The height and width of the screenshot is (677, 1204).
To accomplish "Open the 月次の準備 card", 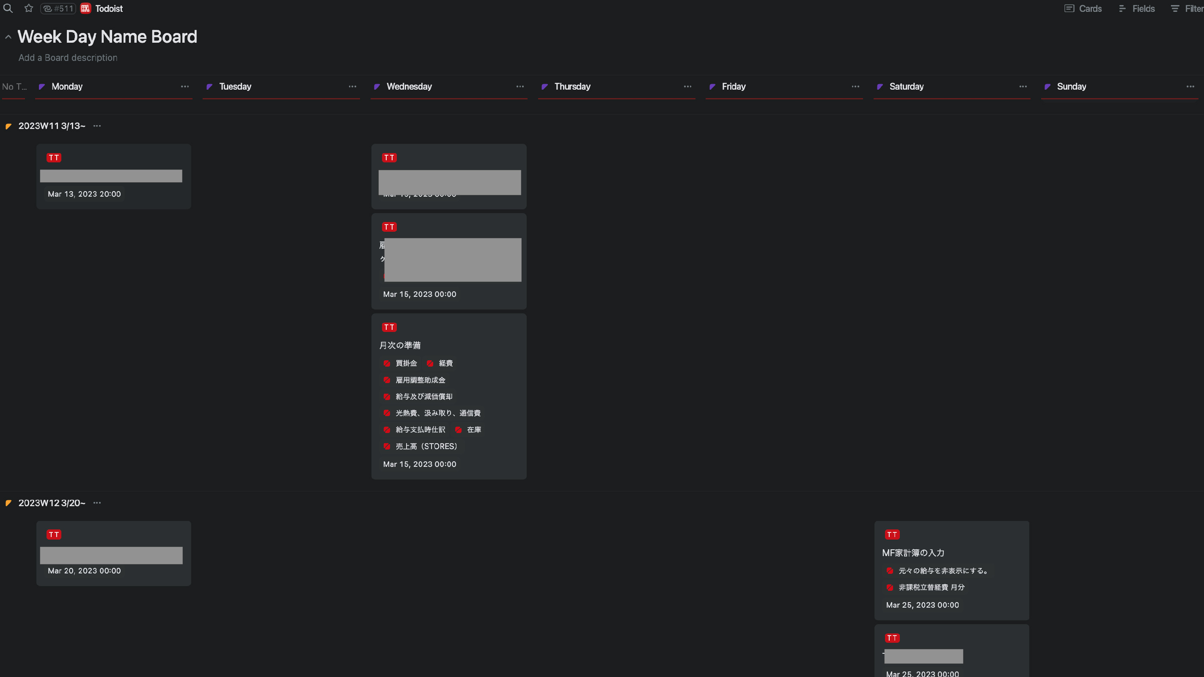I will click(400, 345).
